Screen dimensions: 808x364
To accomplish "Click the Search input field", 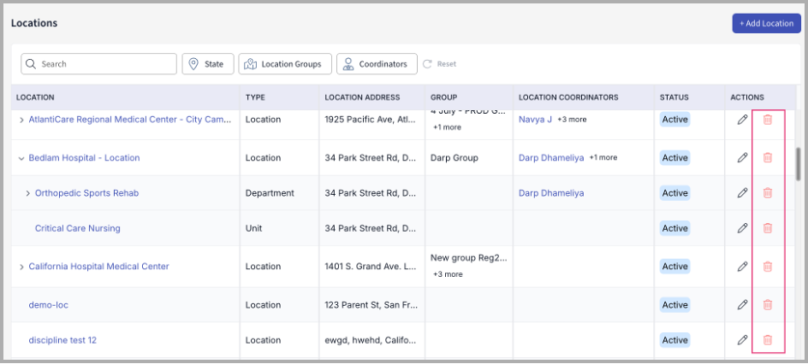I will pyautogui.click(x=98, y=64).
